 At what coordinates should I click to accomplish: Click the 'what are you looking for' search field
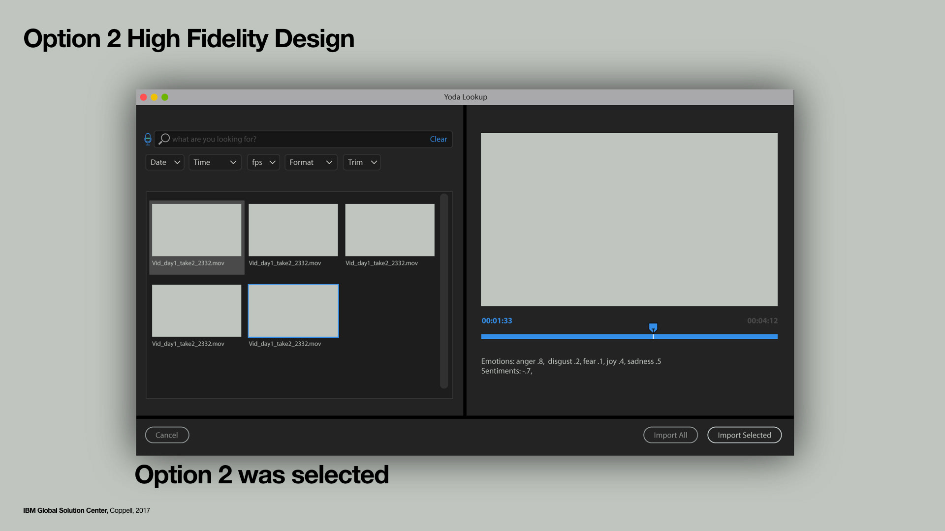click(295, 139)
